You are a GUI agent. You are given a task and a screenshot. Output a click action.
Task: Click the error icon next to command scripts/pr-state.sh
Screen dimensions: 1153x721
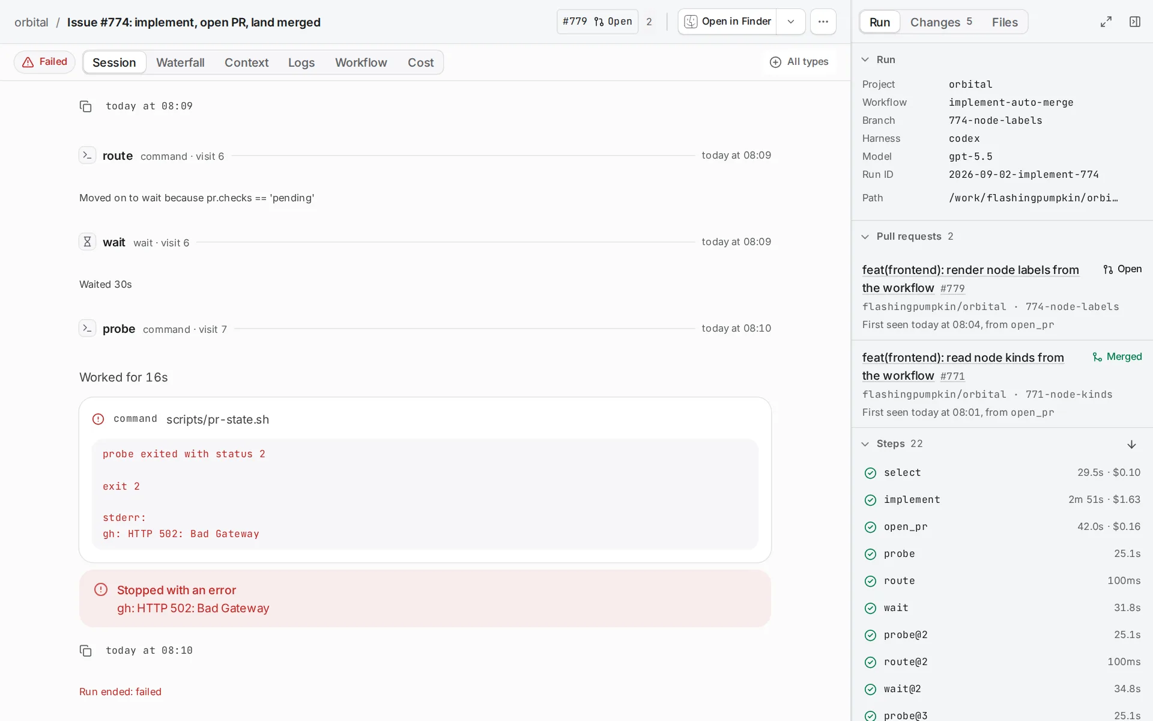tap(98, 419)
